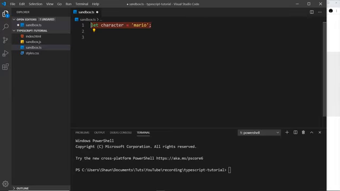Open the Terminal menu
Screen dimensions: 340x191
click(82, 4)
